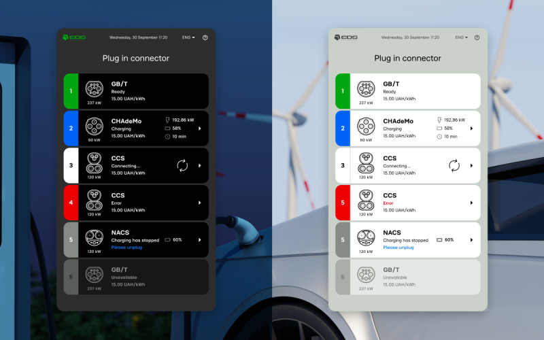The width and height of the screenshot is (544, 340).
Task: Click power bolt icon in dark CHAdeMO row
Action: (x=167, y=120)
